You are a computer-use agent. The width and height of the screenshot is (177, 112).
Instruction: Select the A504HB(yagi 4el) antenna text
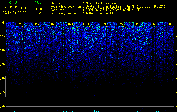(x=99, y=13)
